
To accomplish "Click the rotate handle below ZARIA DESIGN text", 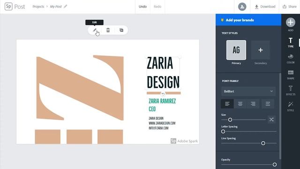I will [163, 94].
